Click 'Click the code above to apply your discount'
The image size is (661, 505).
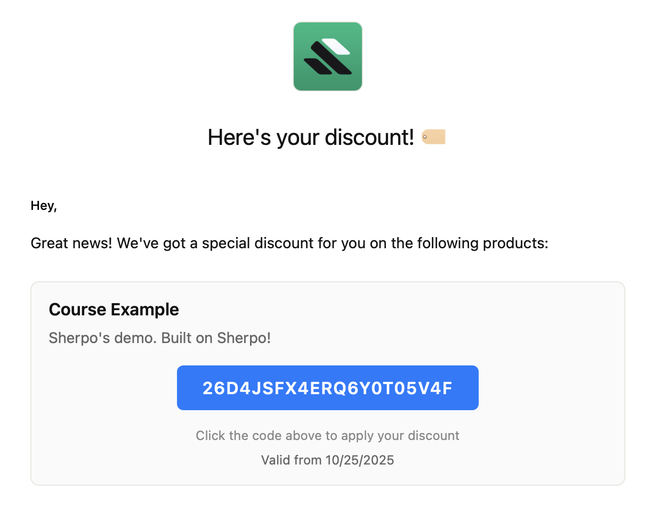click(x=327, y=435)
